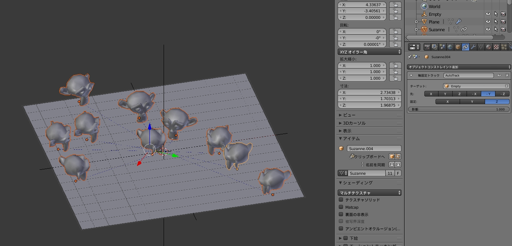Select World in the outliner

tap(434, 7)
